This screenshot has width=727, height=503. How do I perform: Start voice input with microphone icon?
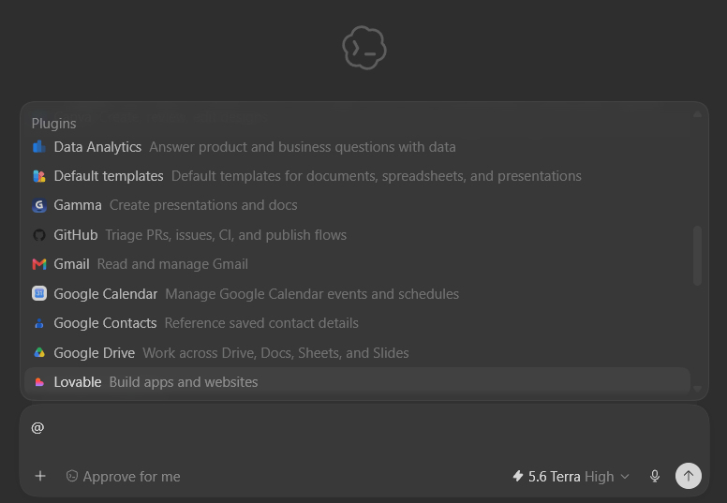click(x=655, y=476)
